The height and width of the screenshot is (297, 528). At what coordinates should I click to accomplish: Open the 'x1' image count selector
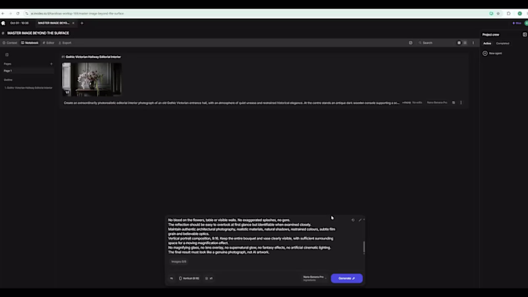209,279
